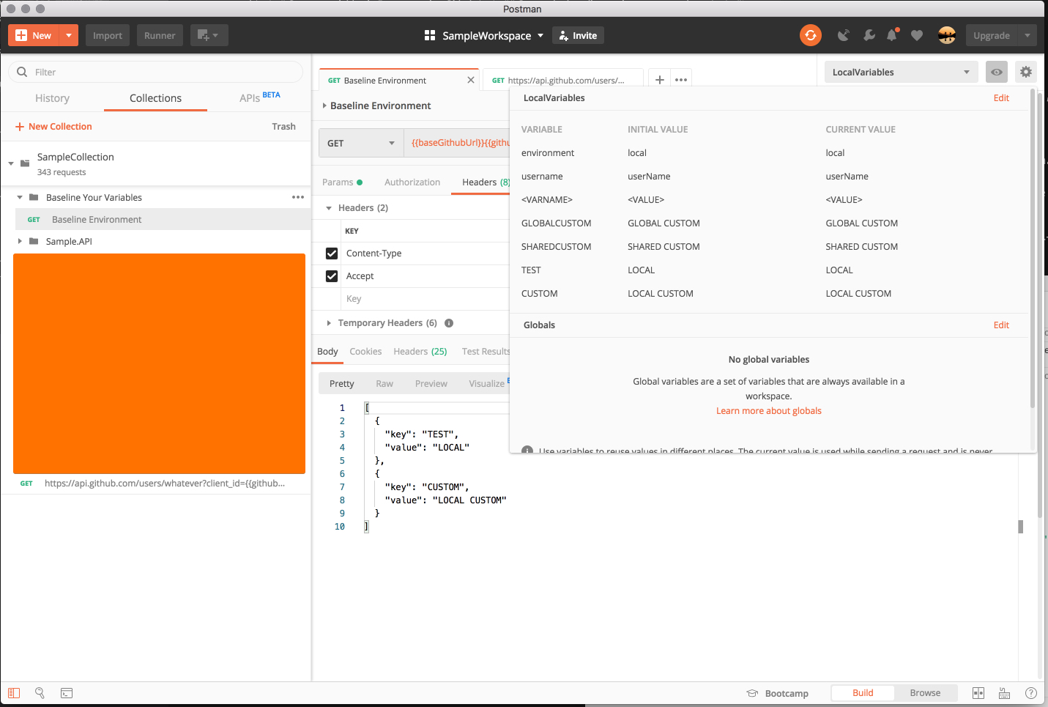The width and height of the screenshot is (1048, 707).
Task: Open the Trash link
Action: click(283, 127)
